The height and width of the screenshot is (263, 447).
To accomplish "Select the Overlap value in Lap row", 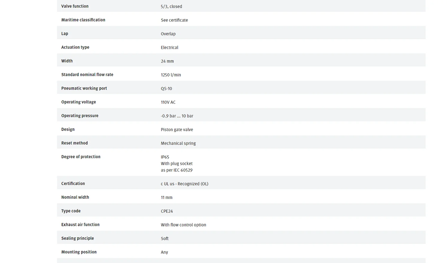I will (x=168, y=34).
